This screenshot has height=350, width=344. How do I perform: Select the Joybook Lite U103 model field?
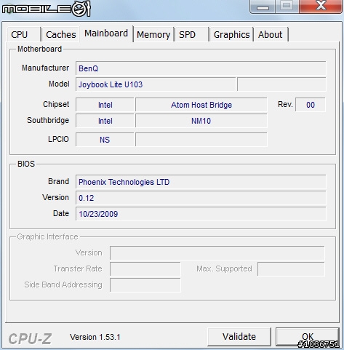coord(156,84)
